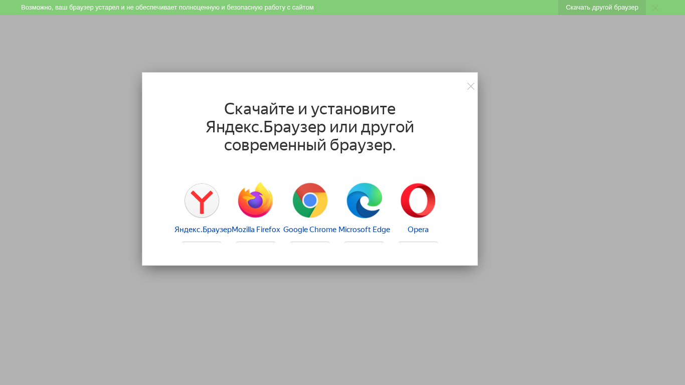Click the Microsoft Edge text link

(x=364, y=230)
